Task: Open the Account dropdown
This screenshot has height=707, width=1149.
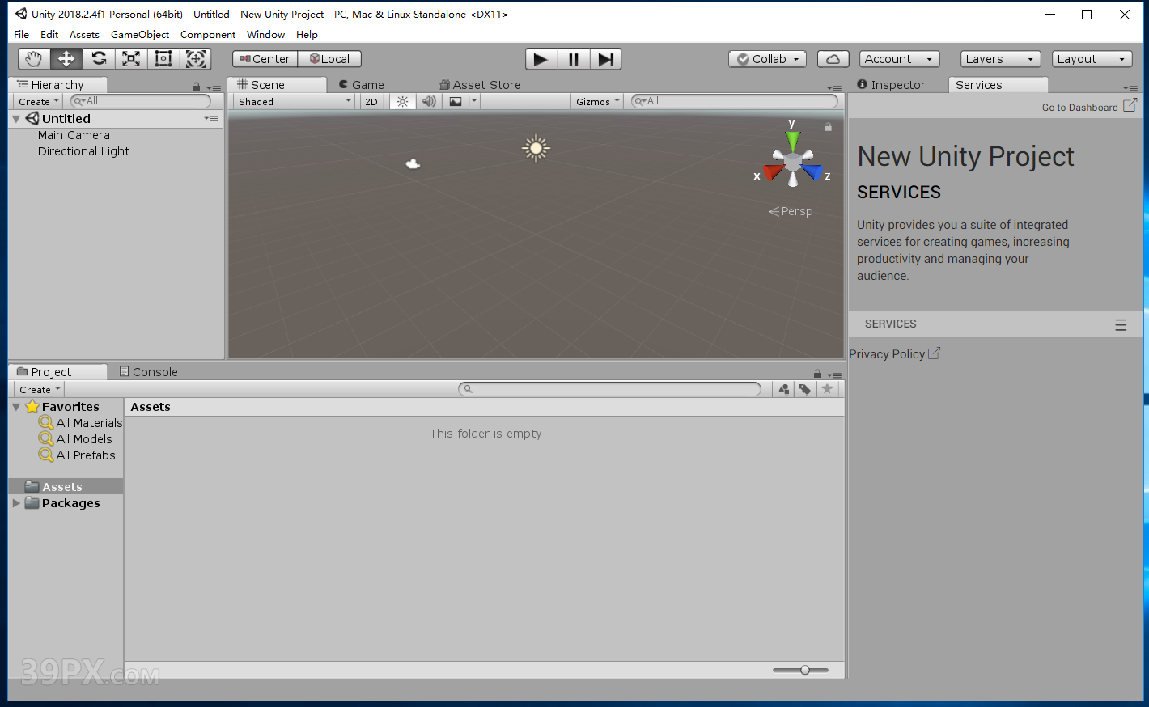Action: pyautogui.click(x=899, y=59)
